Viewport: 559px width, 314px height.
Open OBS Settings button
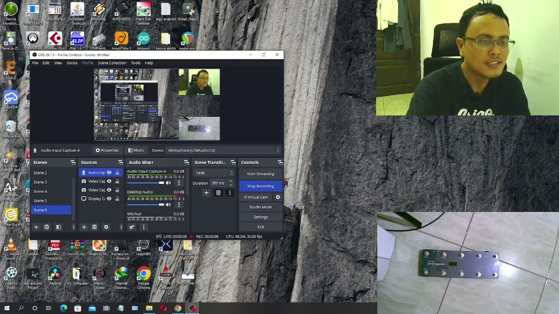(261, 217)
